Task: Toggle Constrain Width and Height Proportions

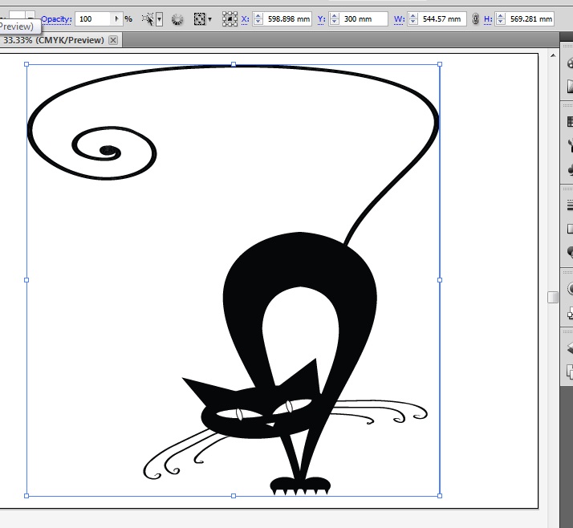Action: [476, 18]
